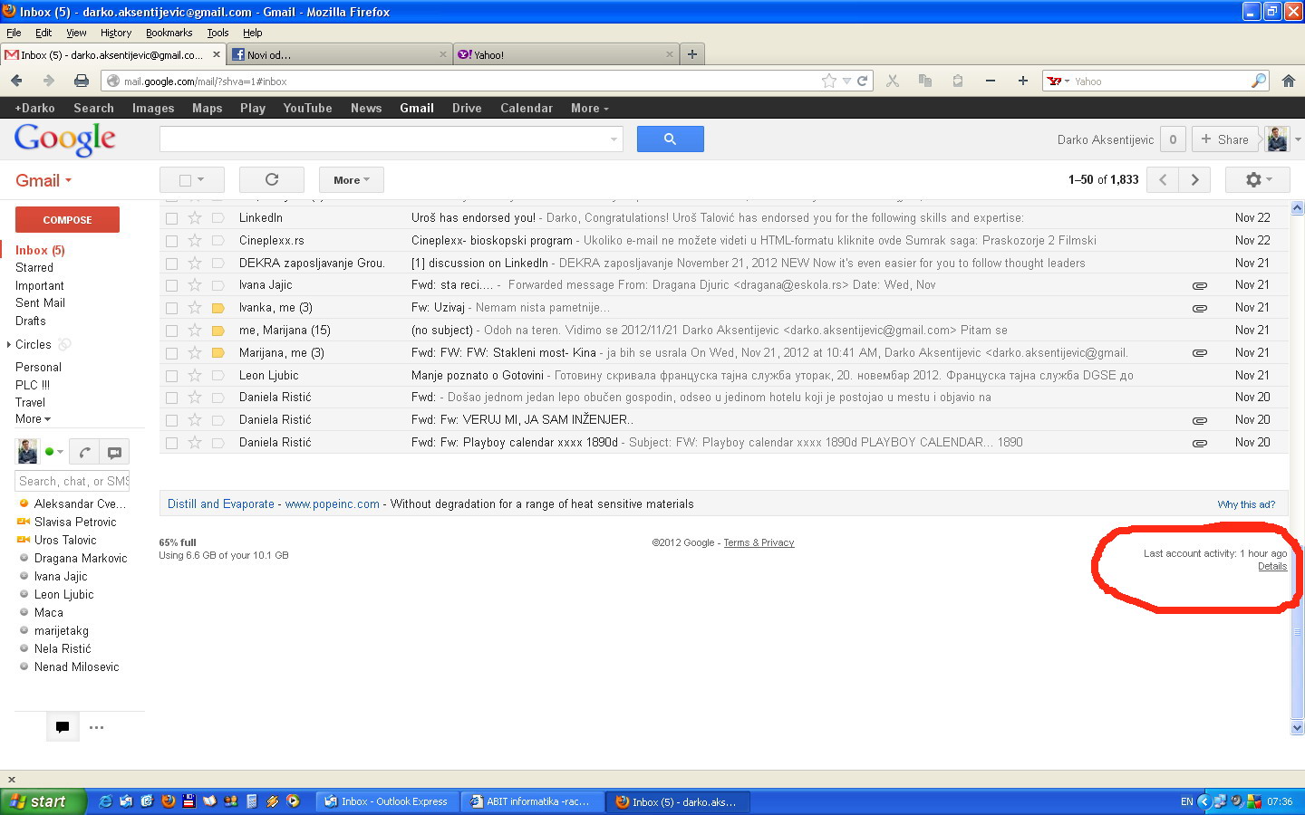1305x815 pixels.
Task: Star the LinkedIn email
Action: click(x=194, y=217)
